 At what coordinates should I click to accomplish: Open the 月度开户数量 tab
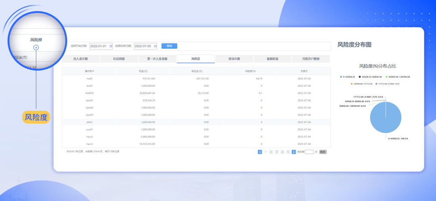click(x=310, y=59)
